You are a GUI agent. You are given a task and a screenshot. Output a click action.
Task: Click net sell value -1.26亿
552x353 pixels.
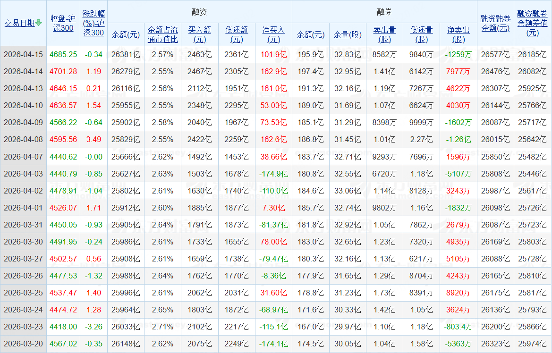pos(459,139)
